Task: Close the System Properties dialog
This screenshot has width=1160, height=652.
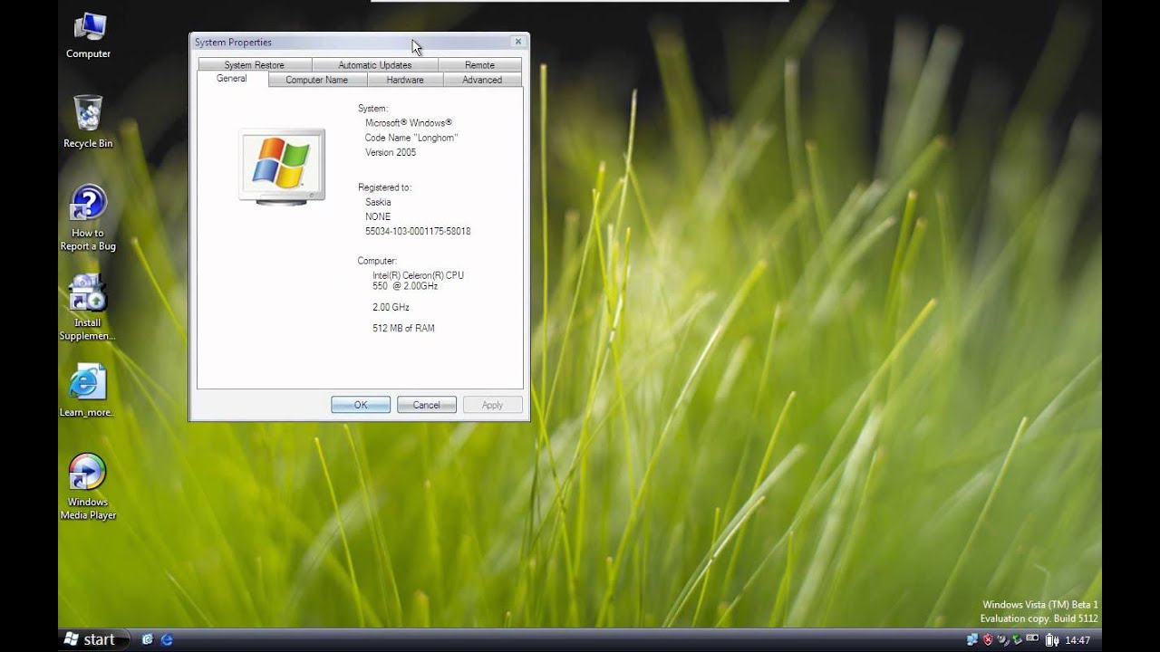Action: 518,42
